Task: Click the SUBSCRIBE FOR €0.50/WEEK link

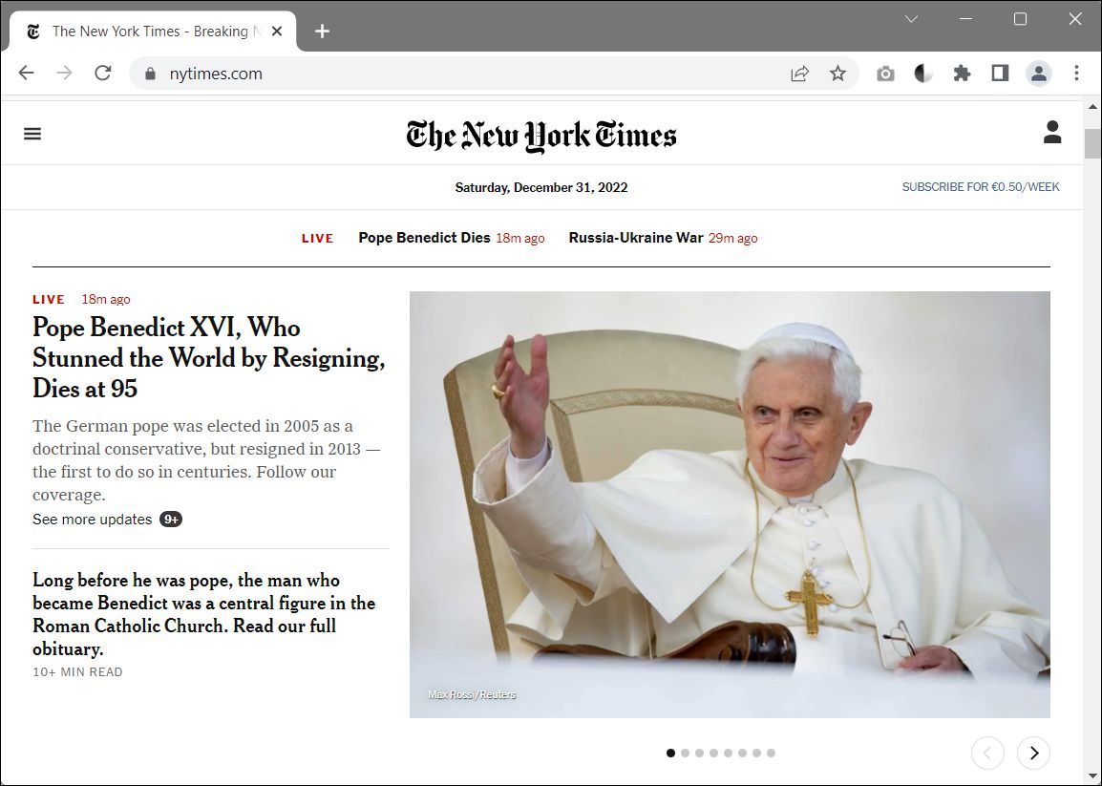Action: coord(981,186)
